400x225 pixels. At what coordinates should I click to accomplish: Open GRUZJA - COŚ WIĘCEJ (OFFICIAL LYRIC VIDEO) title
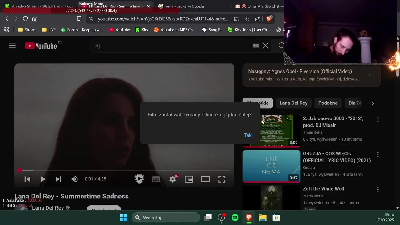[337, 157]
